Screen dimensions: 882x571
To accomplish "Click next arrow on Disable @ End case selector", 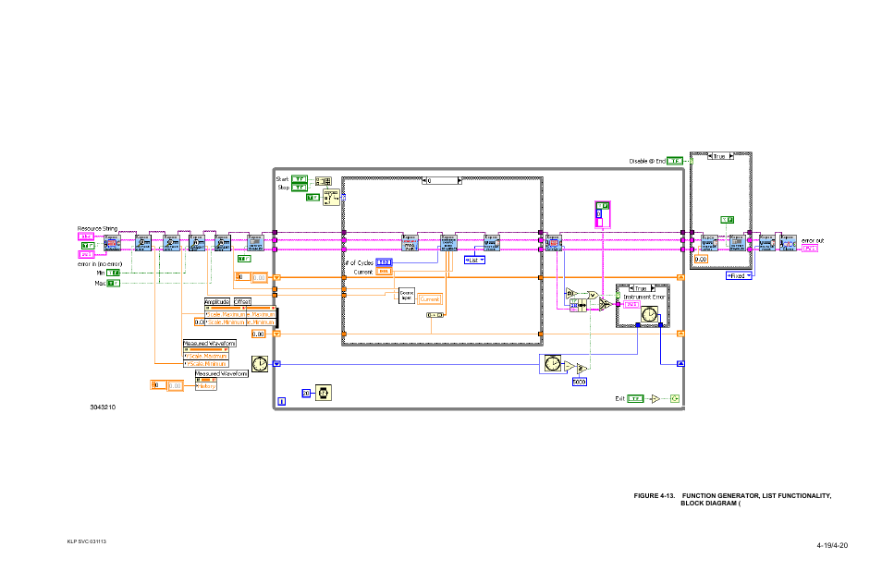I will [731, 155].
